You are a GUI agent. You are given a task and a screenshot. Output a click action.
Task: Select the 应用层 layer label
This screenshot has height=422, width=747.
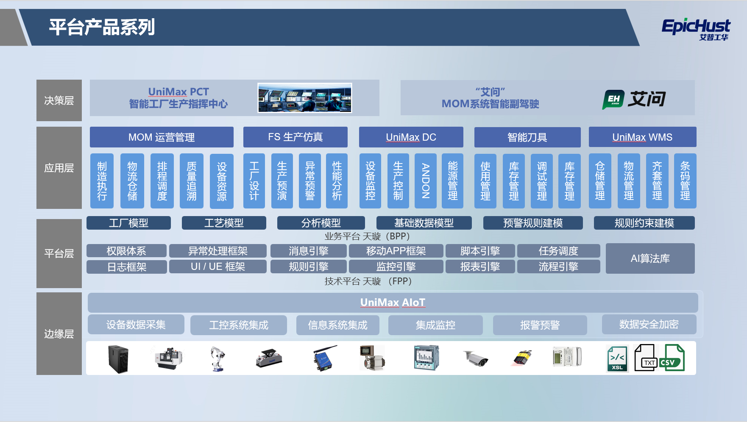click(x=59, y=168)
